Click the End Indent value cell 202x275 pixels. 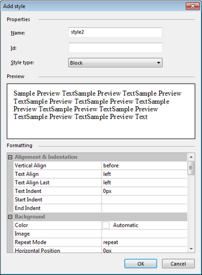click(x=144, y=208)
